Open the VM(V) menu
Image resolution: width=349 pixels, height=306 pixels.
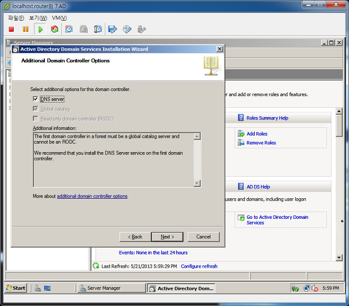tap(59, 18)
